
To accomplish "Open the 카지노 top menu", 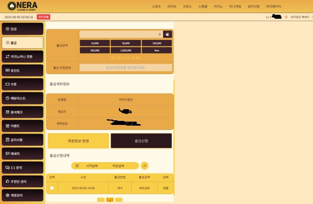I will click(218, 6).
